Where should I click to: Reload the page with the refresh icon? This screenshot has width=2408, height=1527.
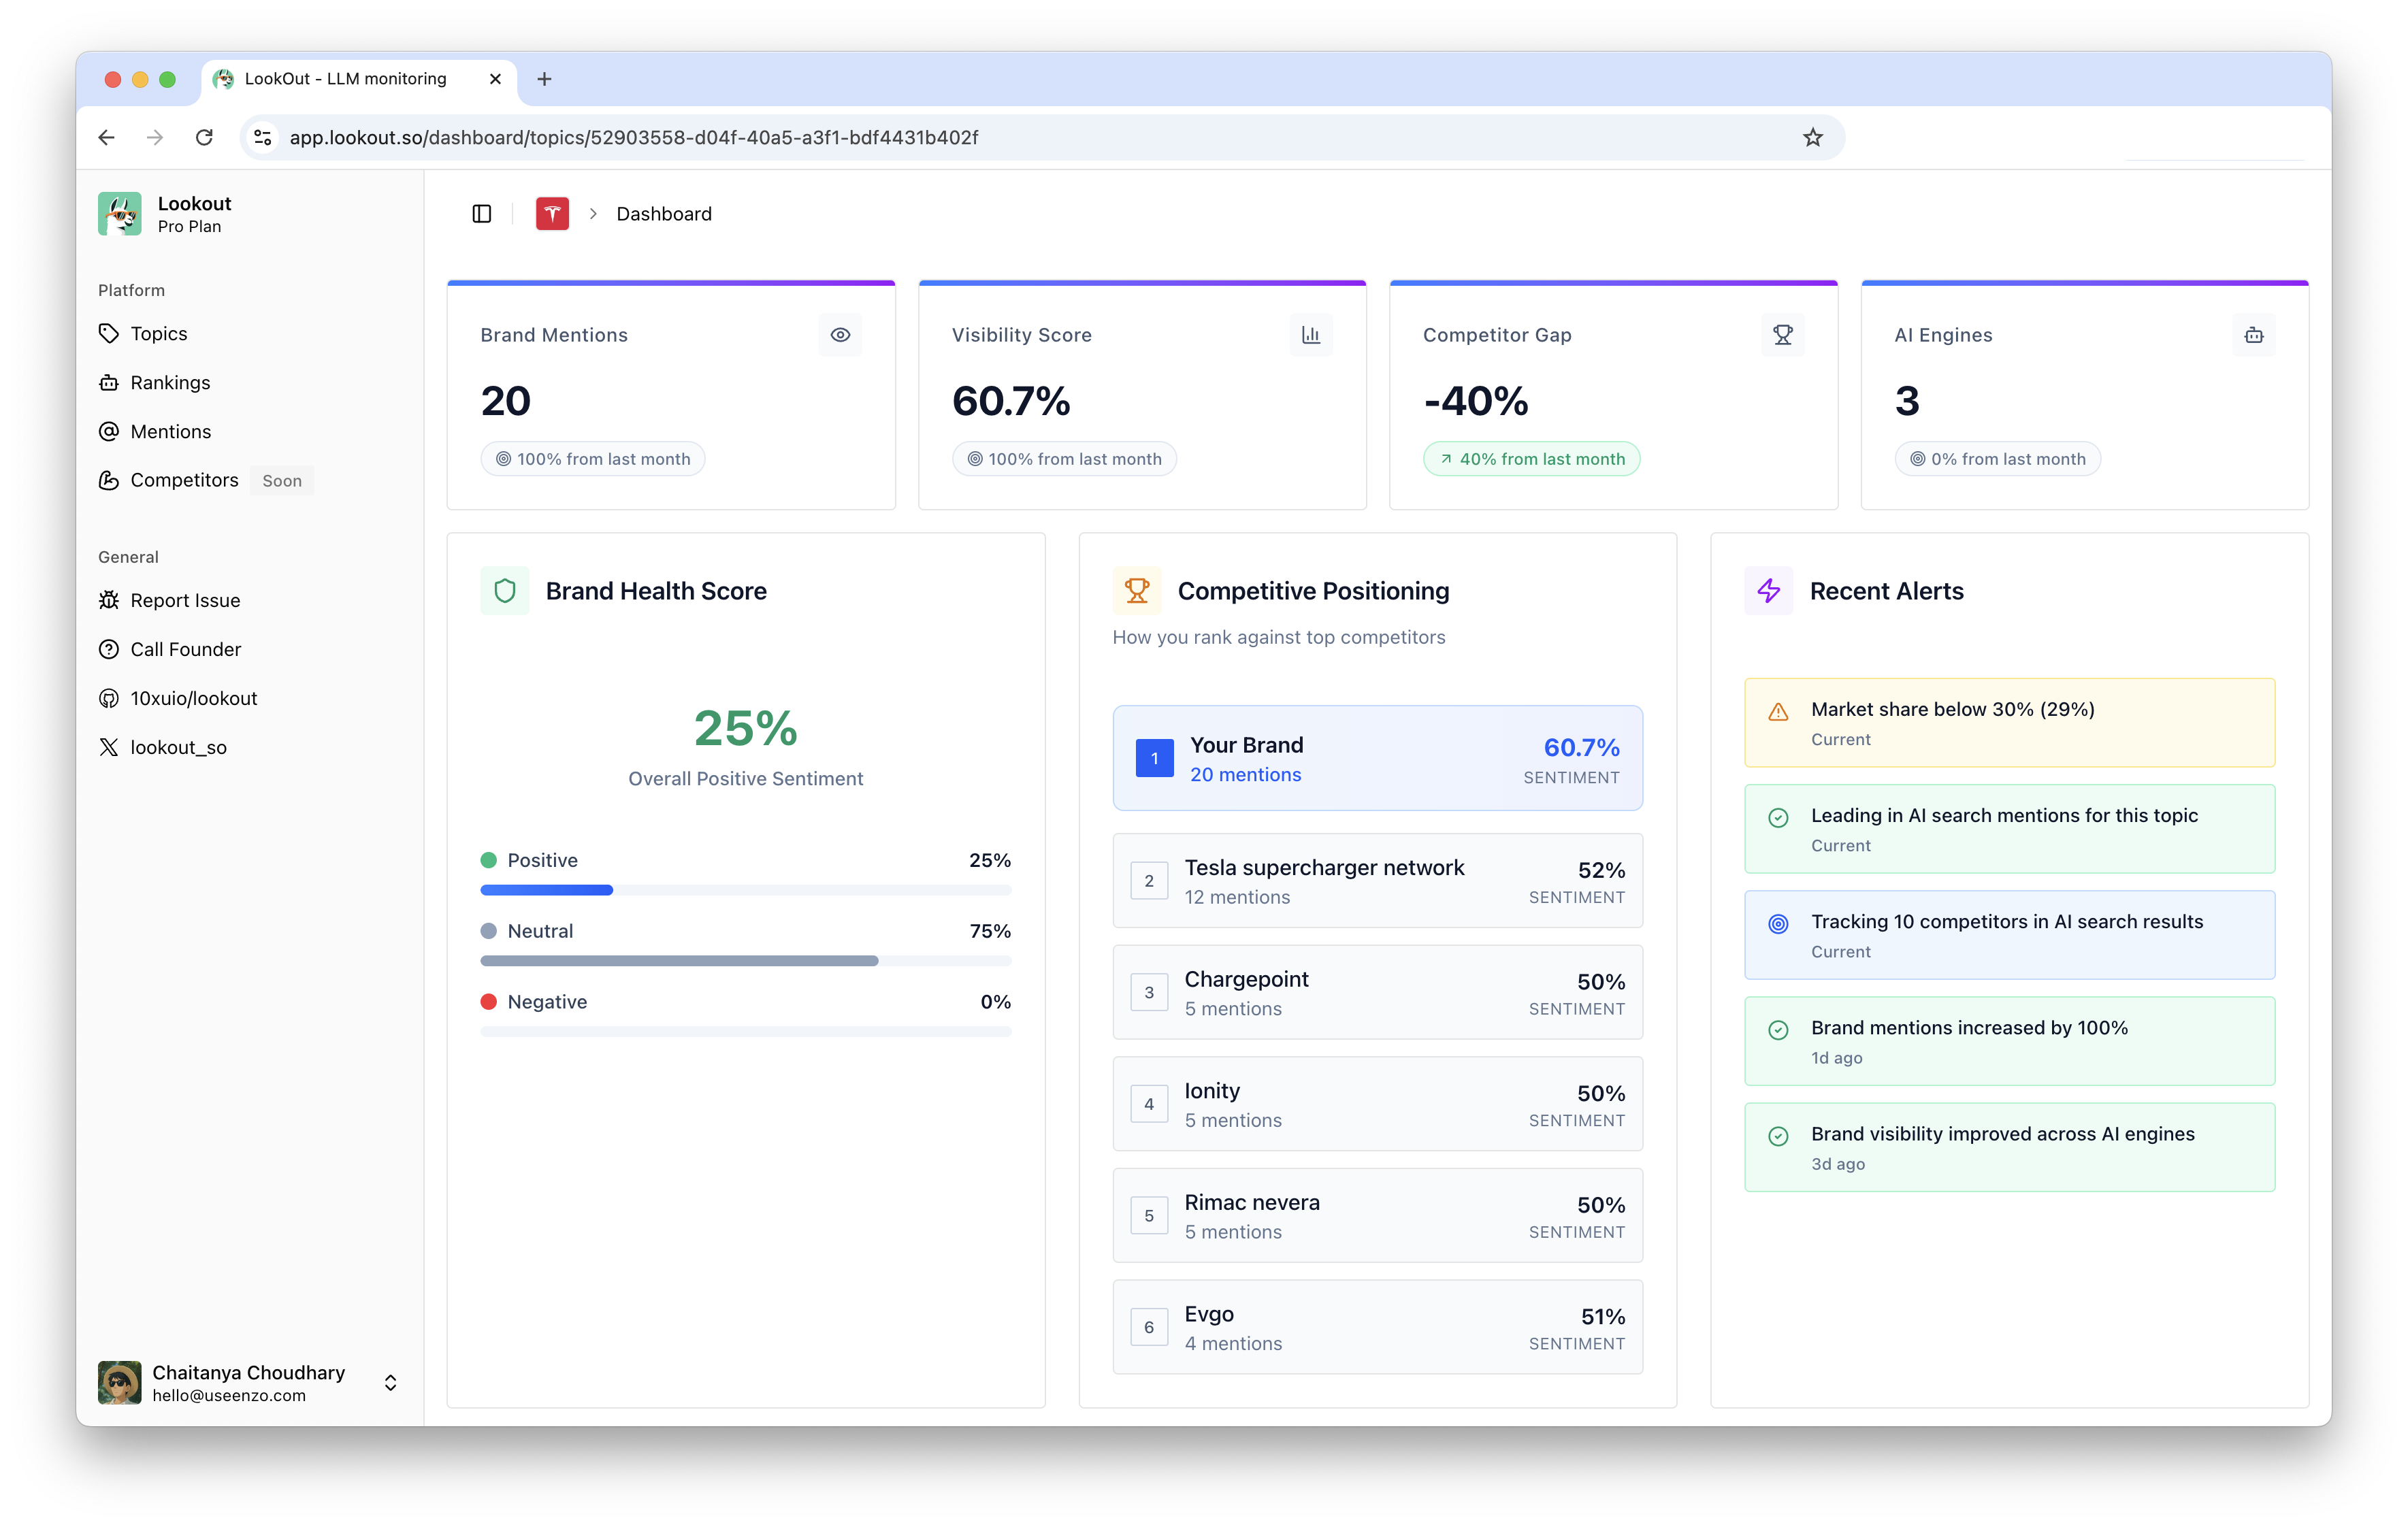(204, 138)
